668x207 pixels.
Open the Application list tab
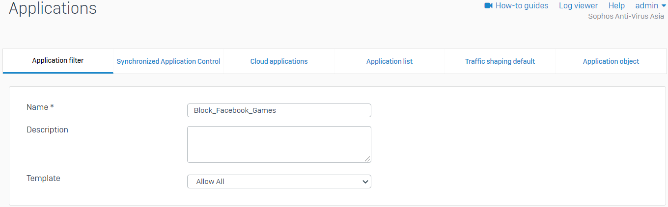pos(390,61)
